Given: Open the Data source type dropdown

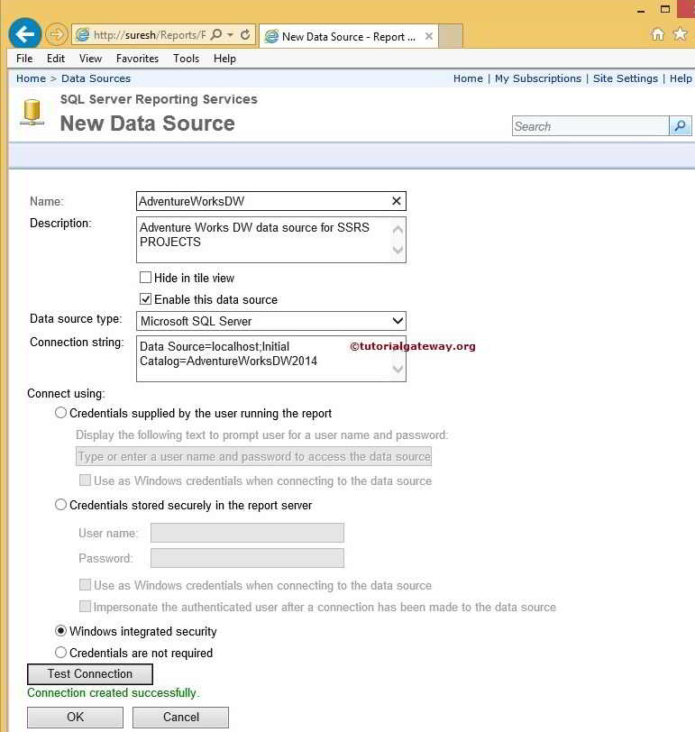Looking at the screenshot, I should coord(270,321).
